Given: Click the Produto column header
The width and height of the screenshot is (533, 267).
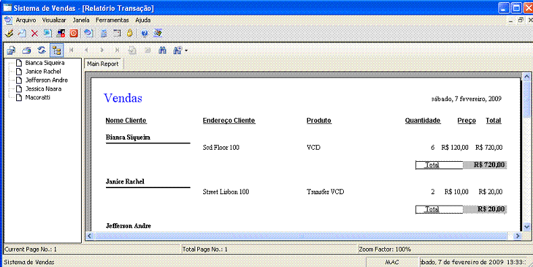Looking at the screenshot, I should 319,121.
